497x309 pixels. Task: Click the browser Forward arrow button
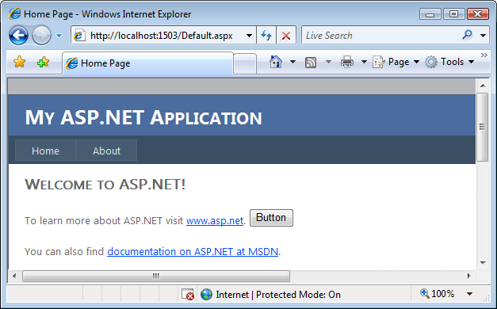pyautogui.click(x=41, y=35)
